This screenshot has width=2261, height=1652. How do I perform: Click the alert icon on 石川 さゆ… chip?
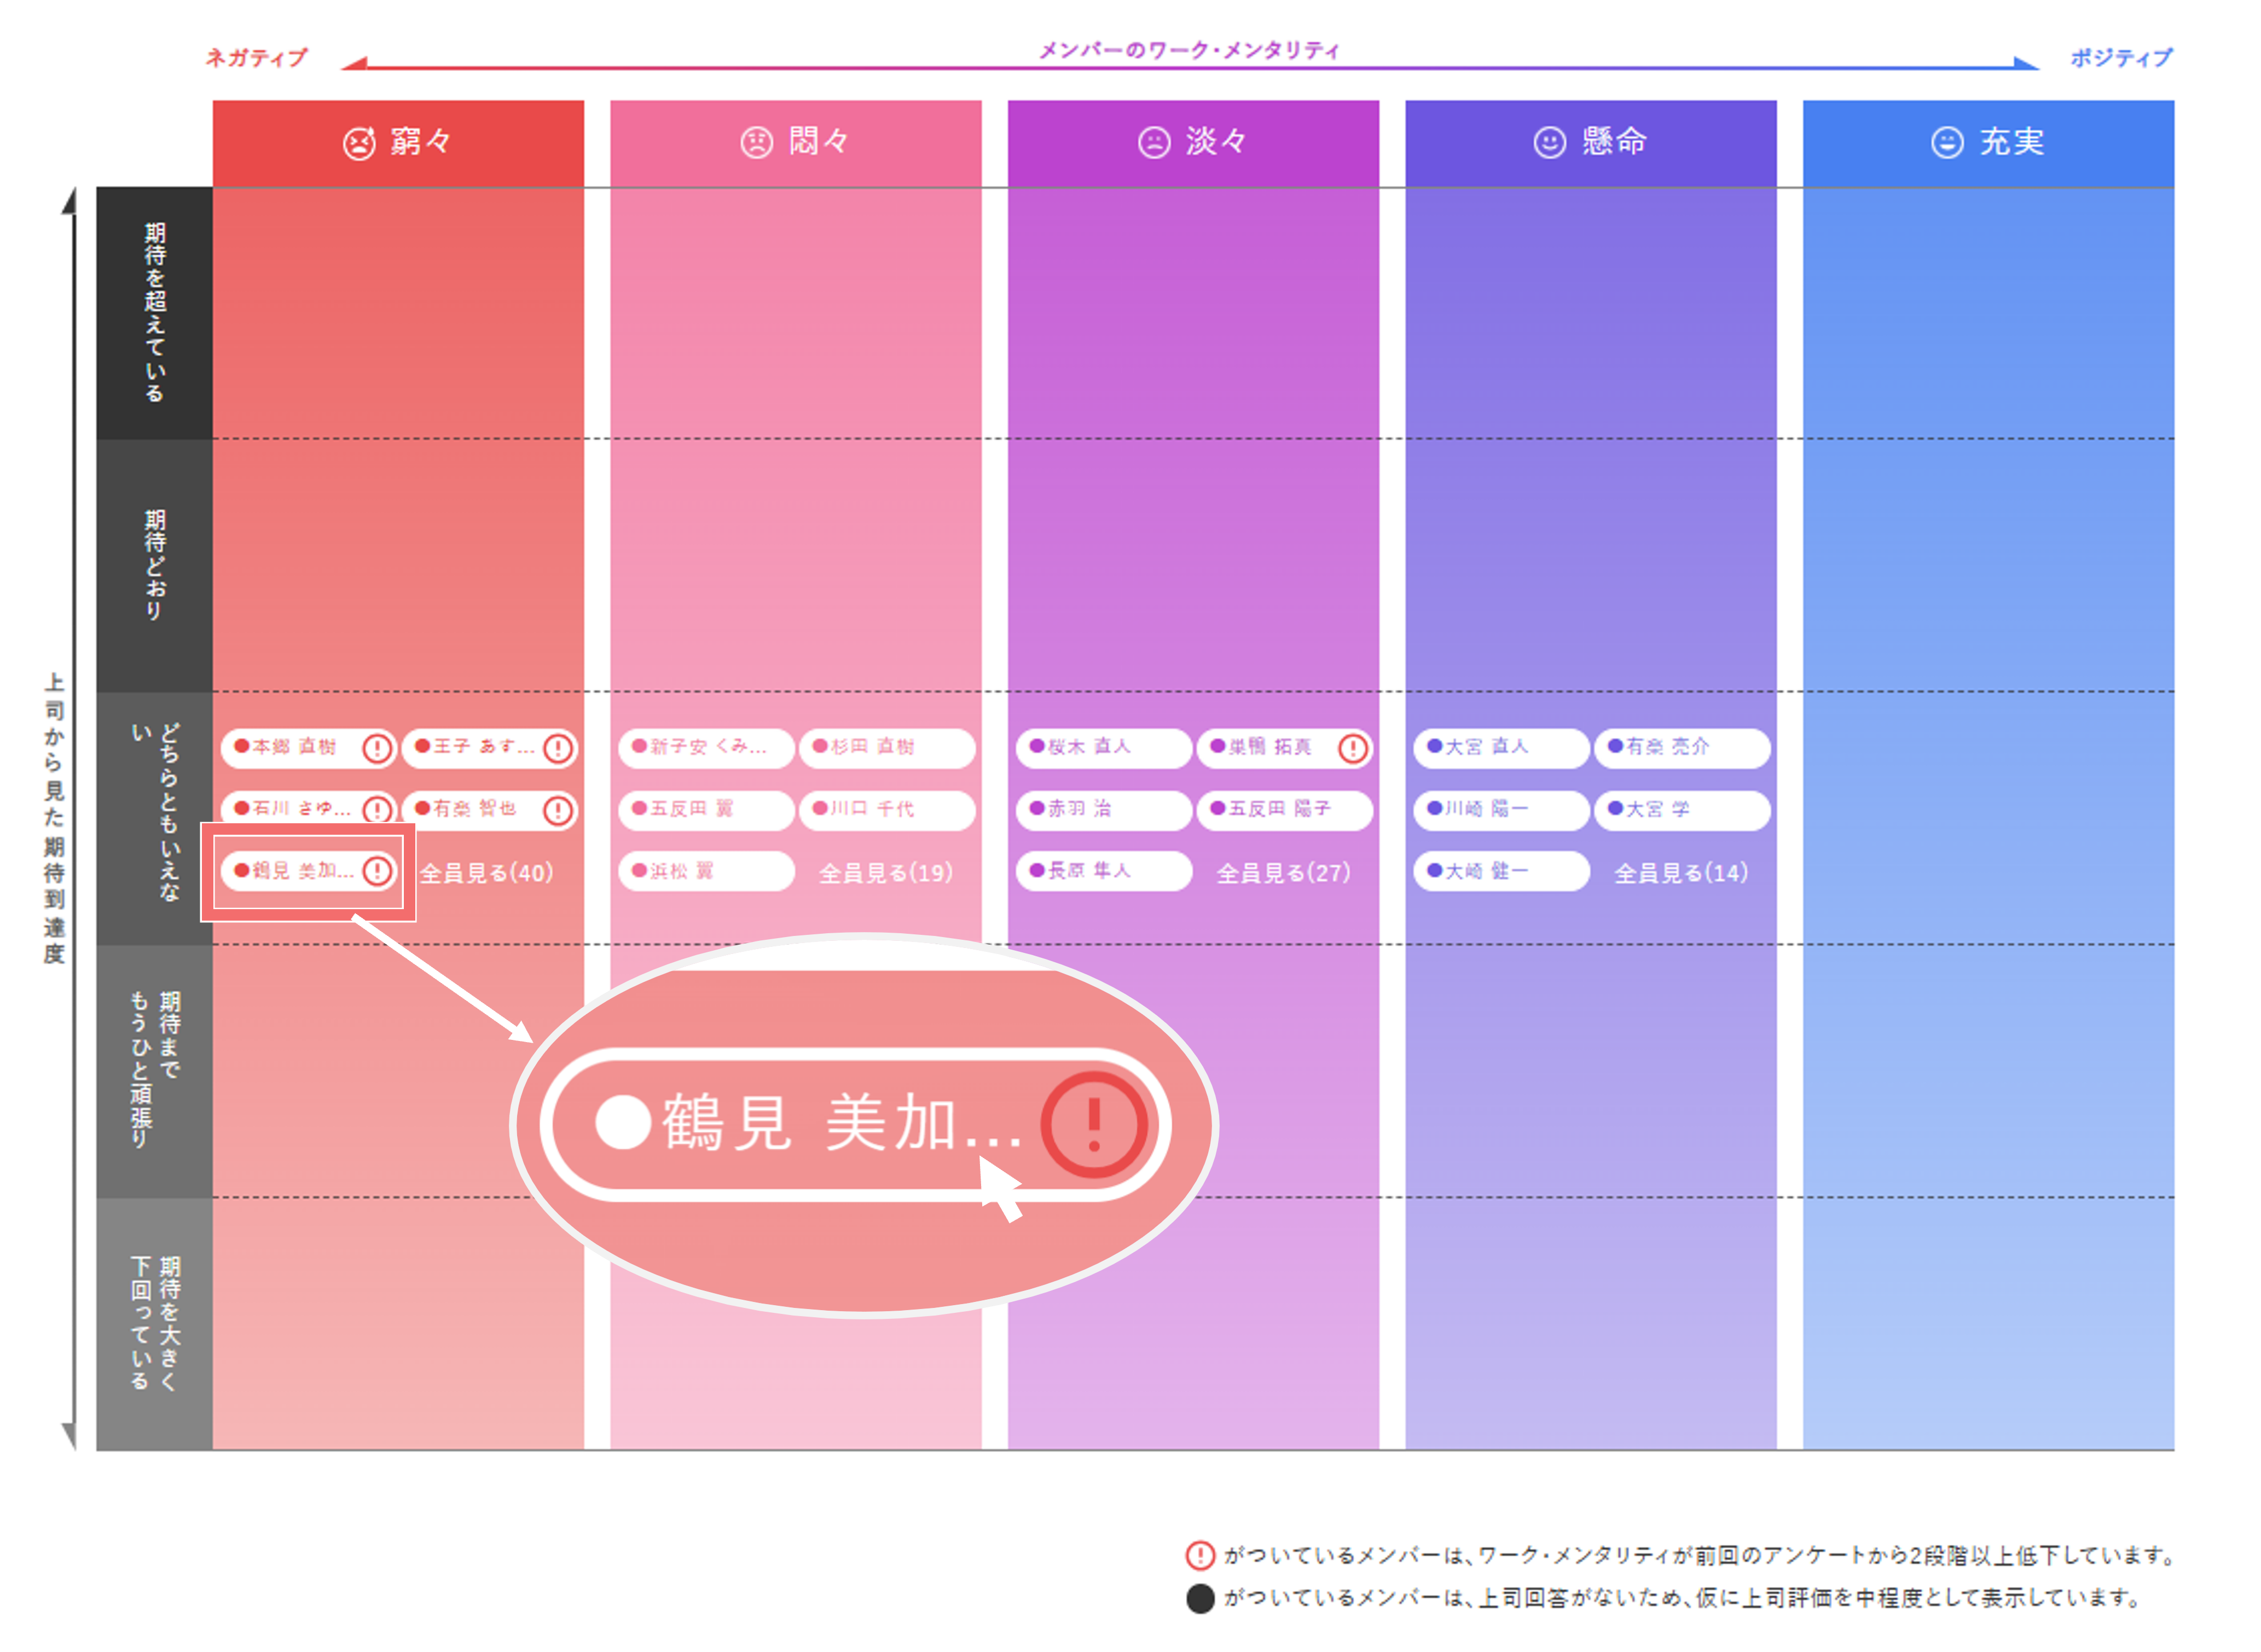(377, 810)
